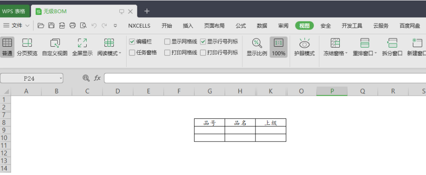426x175 pixels.
Task: Click the fx insert function icon
Action: (x=97, y=78)
